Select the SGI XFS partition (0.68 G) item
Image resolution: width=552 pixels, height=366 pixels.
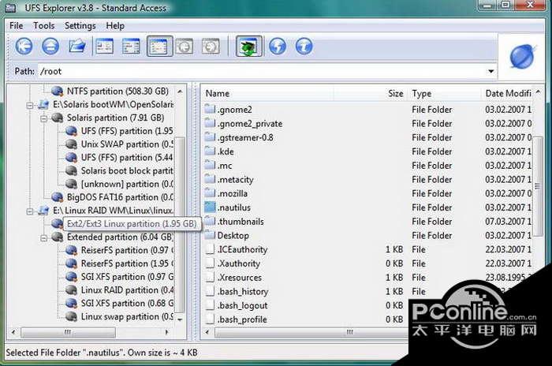[x=127, y=304]
